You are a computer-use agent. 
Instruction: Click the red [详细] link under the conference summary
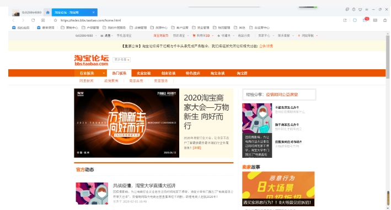tap(197, 148)
